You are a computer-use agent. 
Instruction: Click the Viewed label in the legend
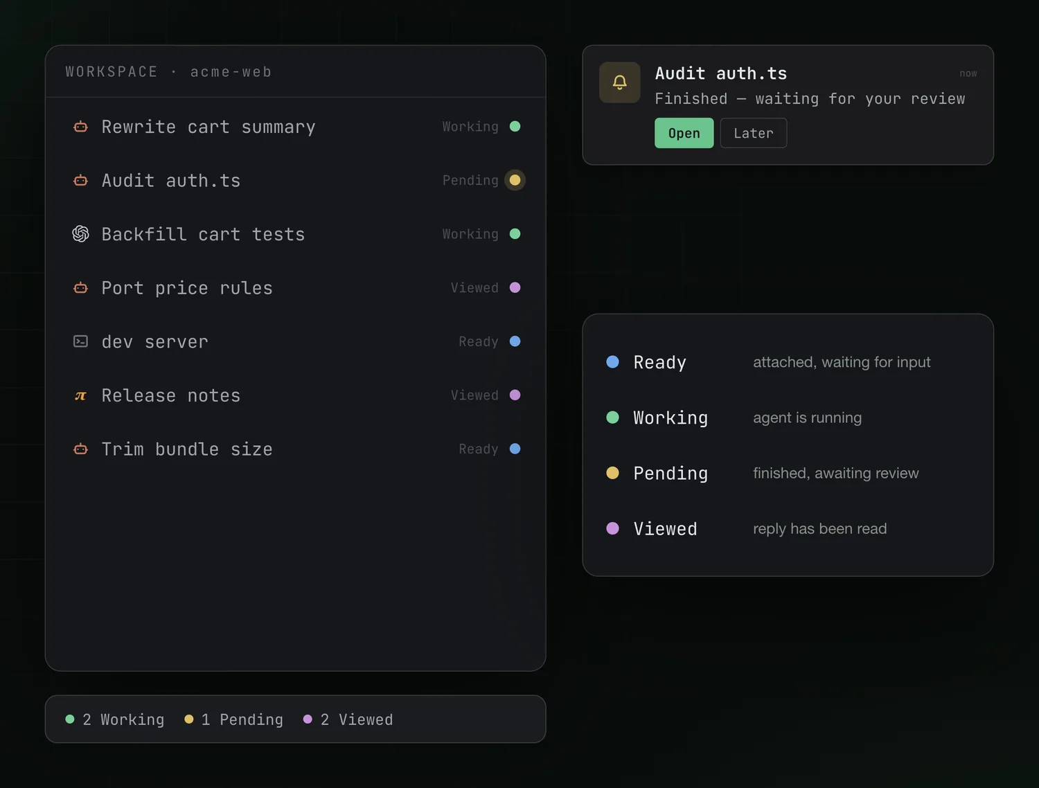click(665, 528)
